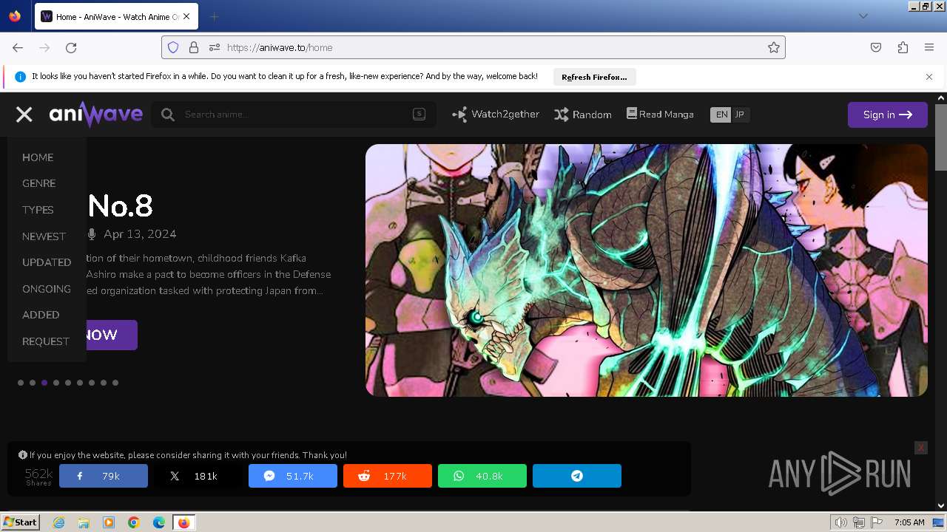This screenshot has width=947, height=532.
Task: Open File Explorer from taskbar
Action: coord(84,522)
